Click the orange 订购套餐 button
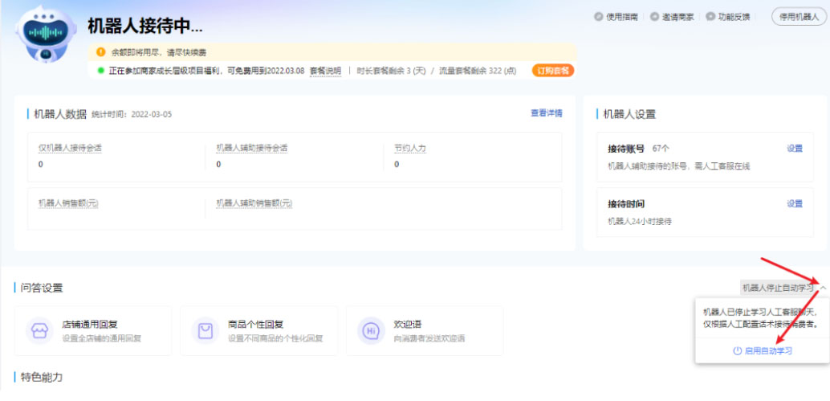Screen dimensions: 830x401 click(553, 71)
